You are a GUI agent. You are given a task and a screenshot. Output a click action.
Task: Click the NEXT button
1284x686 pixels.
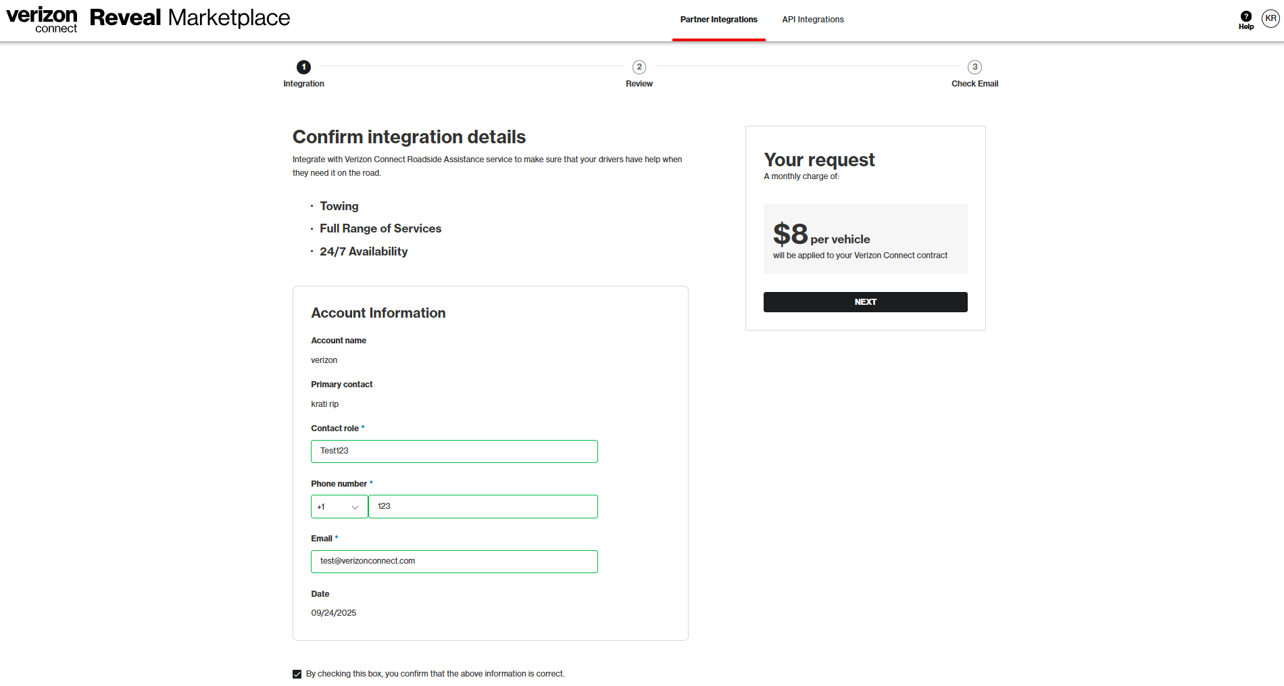coord(866,302)
